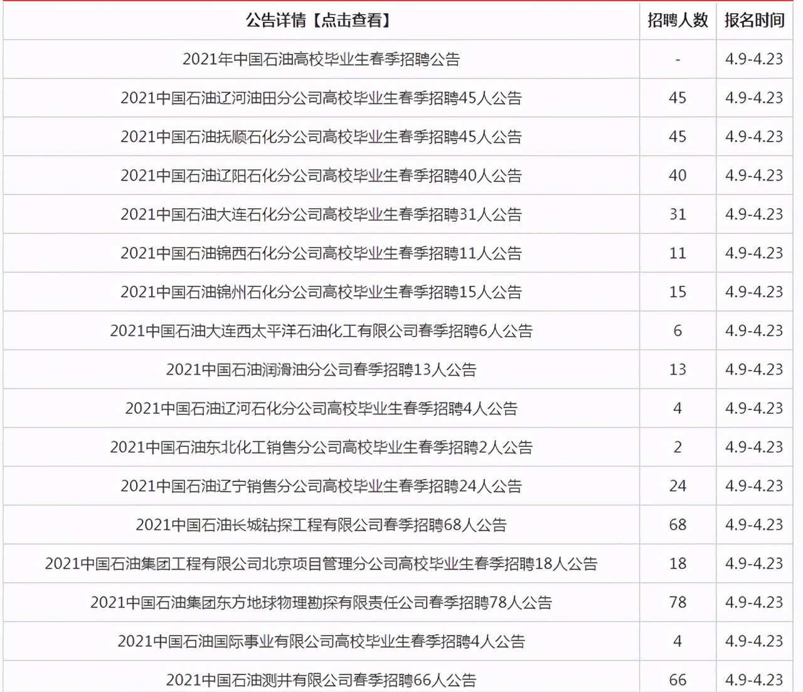Select 4.9-4.23 date in 辽阳石化 row

click(755, 176)
